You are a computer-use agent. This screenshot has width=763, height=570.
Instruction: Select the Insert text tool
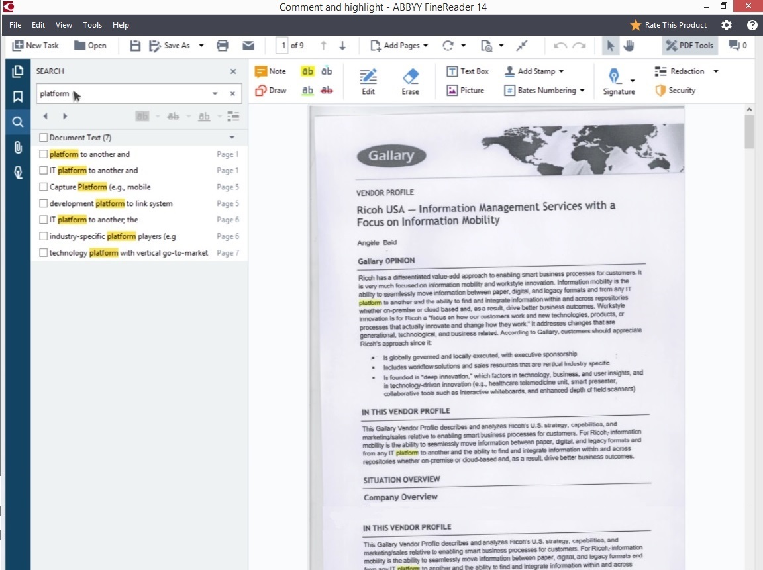[x=327, y=71]
